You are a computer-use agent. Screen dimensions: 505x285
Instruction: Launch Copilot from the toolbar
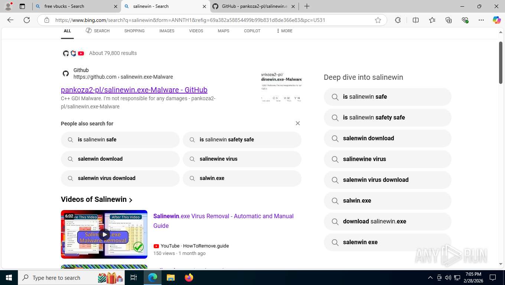tap(497, 20)
